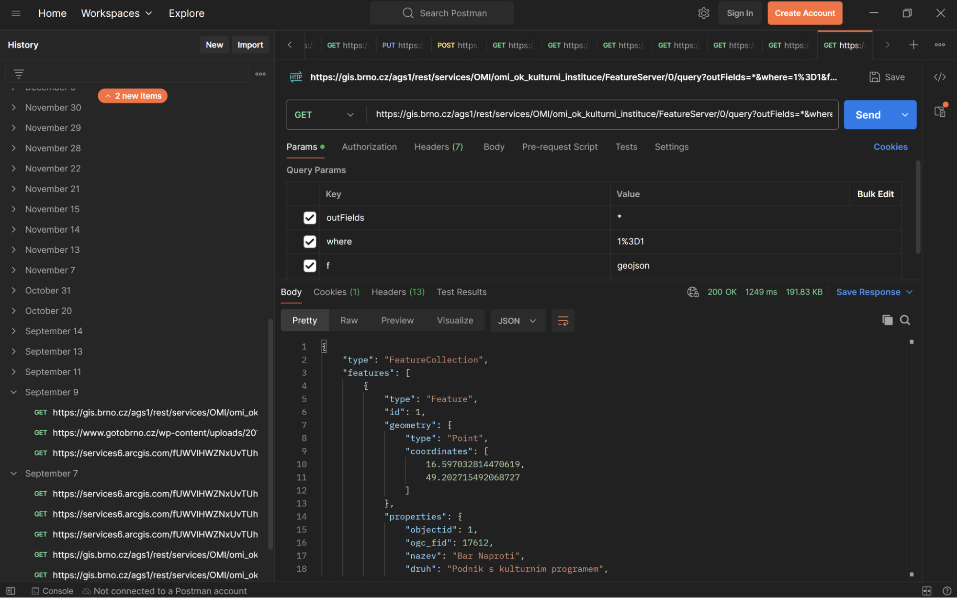Open Workspaces dropdown
957x598 pixels.
[x=116, y=13]
